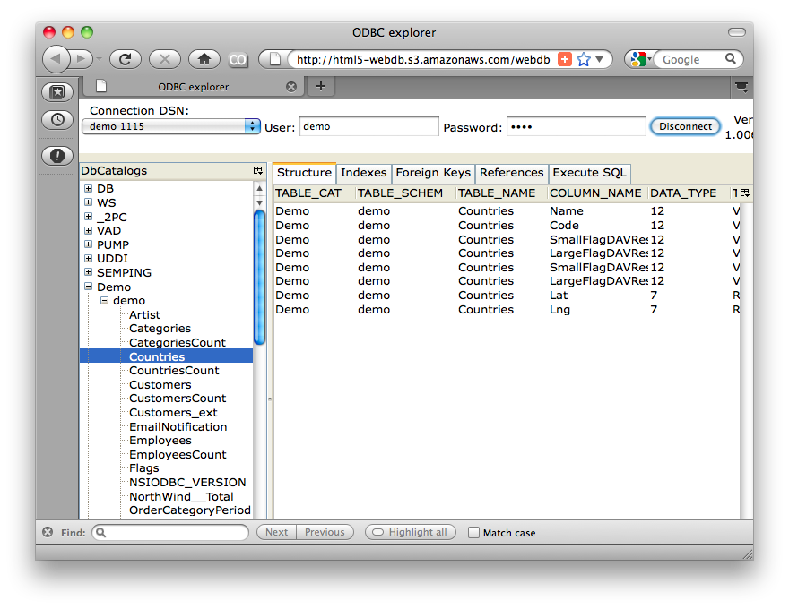The height and width of the screenshot is (609, 789).
Task: Go to home page via house icon
Action: [x=204, y=59]
